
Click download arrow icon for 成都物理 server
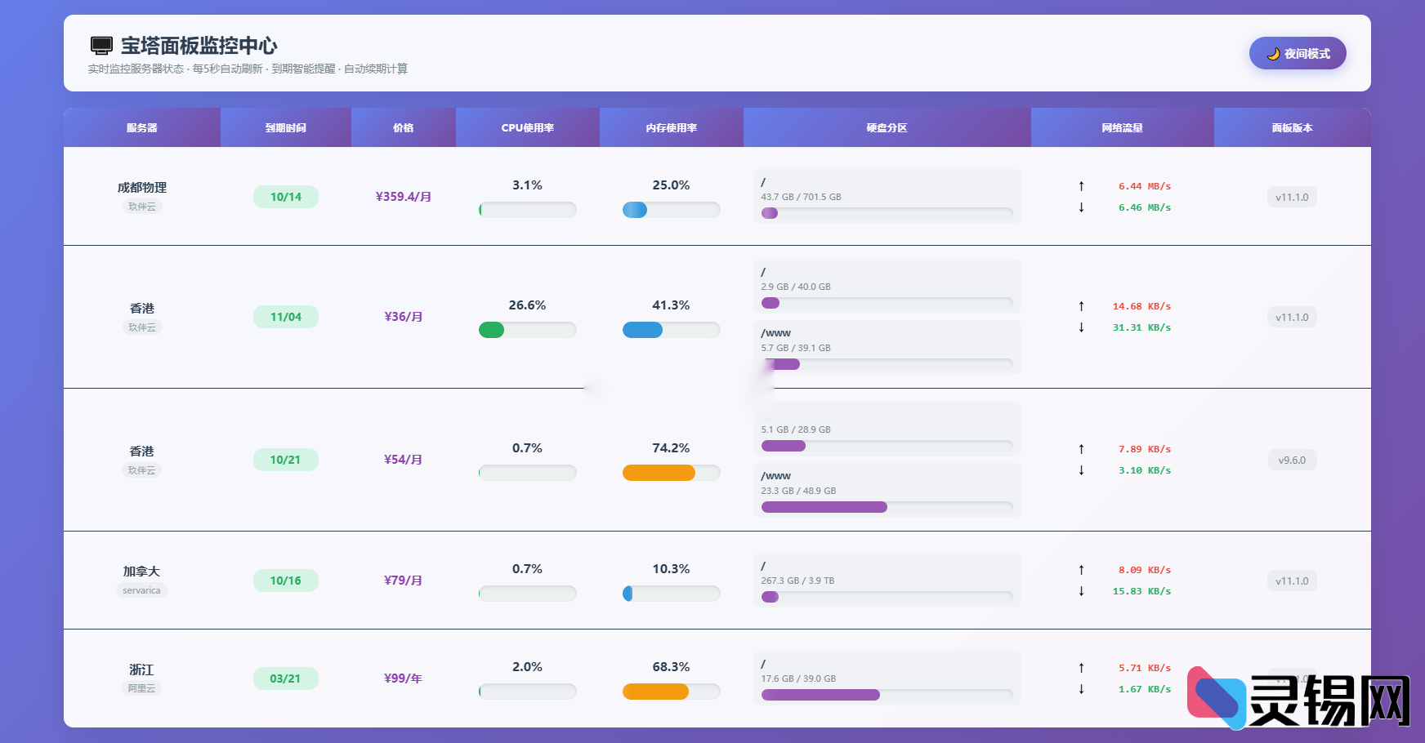(x=1081, y=207)
